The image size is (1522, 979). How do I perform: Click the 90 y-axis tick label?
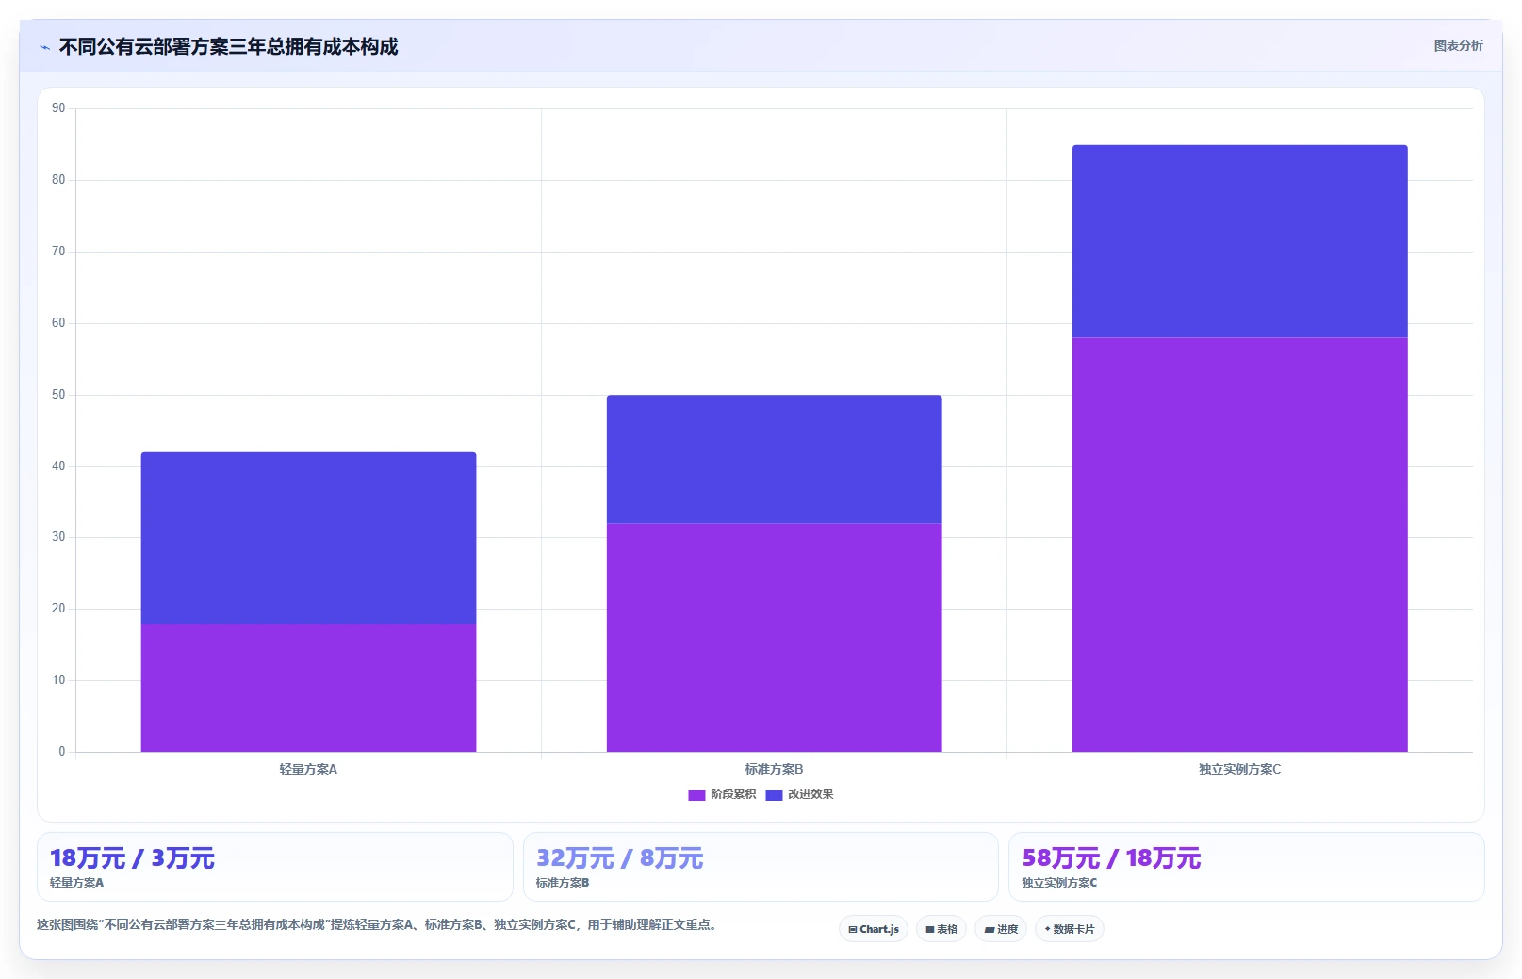pyautogui.click(x=58, y=108)
